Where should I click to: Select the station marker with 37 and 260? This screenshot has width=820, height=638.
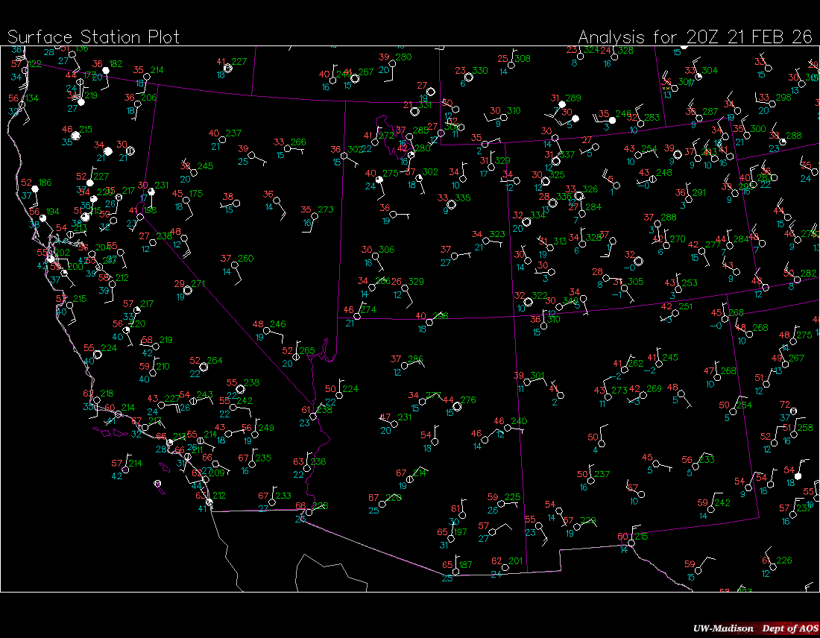[x=235, y=265]
